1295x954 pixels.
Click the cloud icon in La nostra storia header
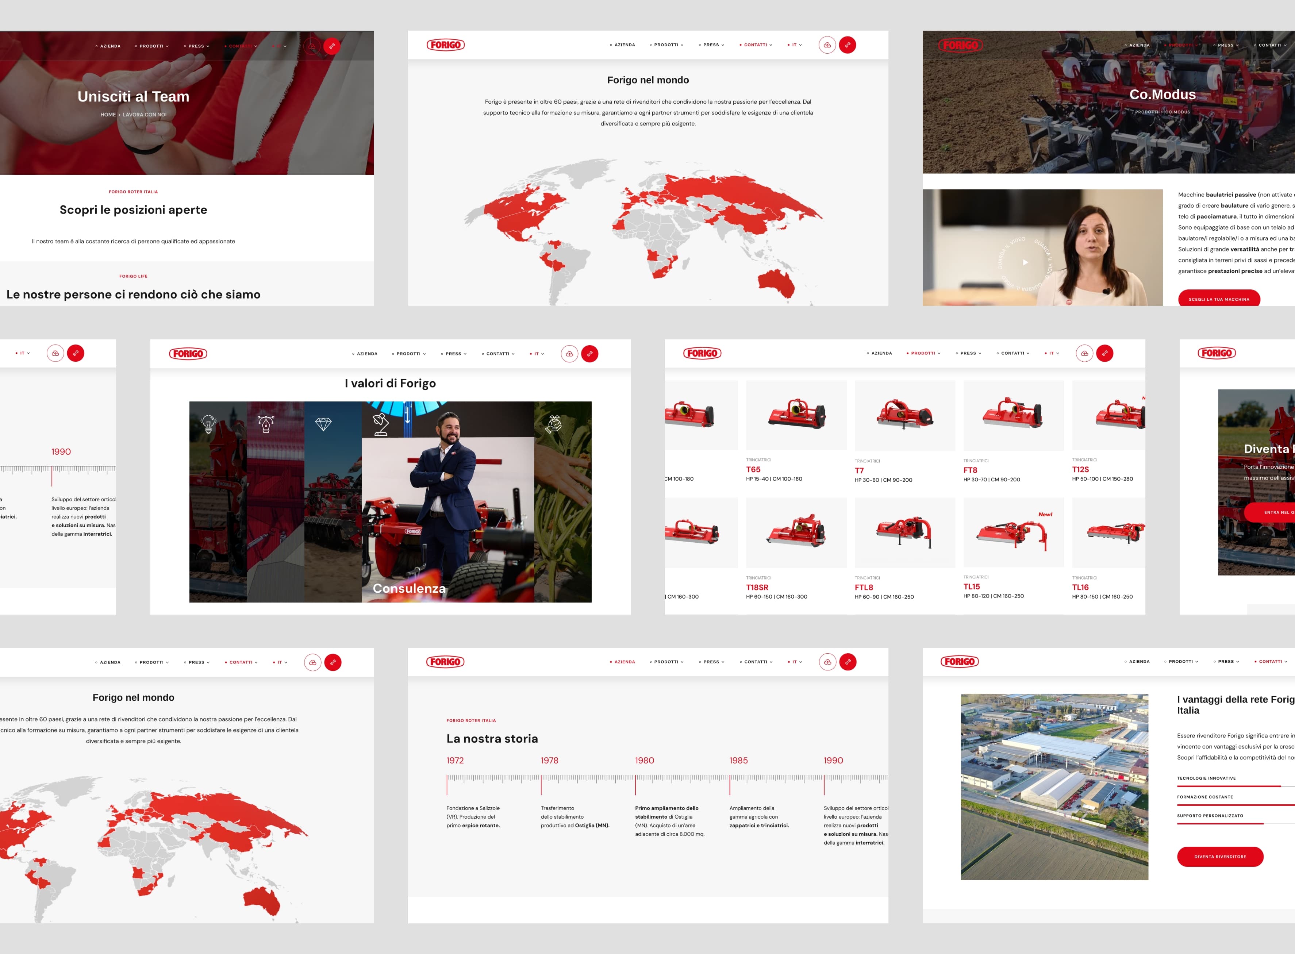click(x=827, y=662)
